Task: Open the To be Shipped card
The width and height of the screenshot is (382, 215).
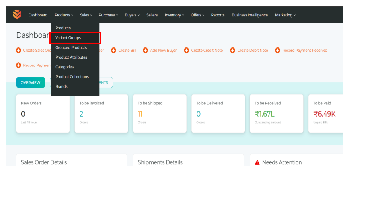Action: point(160,113)
